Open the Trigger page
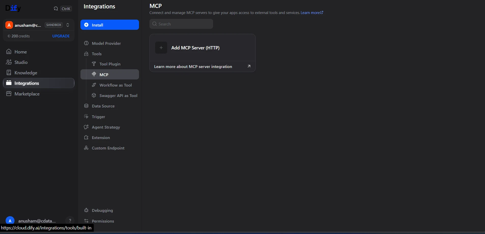The width and height of the screenshot is (485, 234). pyautogui.click(x=110, y=117)
